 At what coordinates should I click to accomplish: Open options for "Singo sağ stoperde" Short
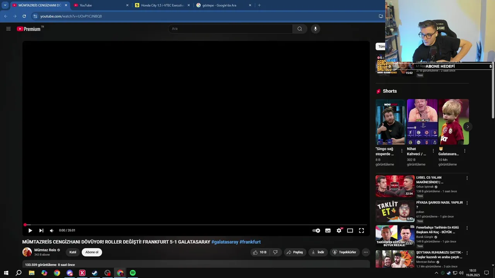(x=402, y=151)
